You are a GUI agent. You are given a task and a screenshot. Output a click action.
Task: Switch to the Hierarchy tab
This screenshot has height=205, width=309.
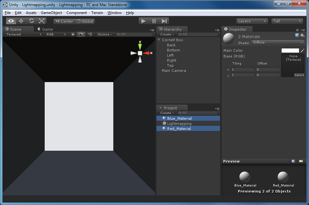click(172, 29)
